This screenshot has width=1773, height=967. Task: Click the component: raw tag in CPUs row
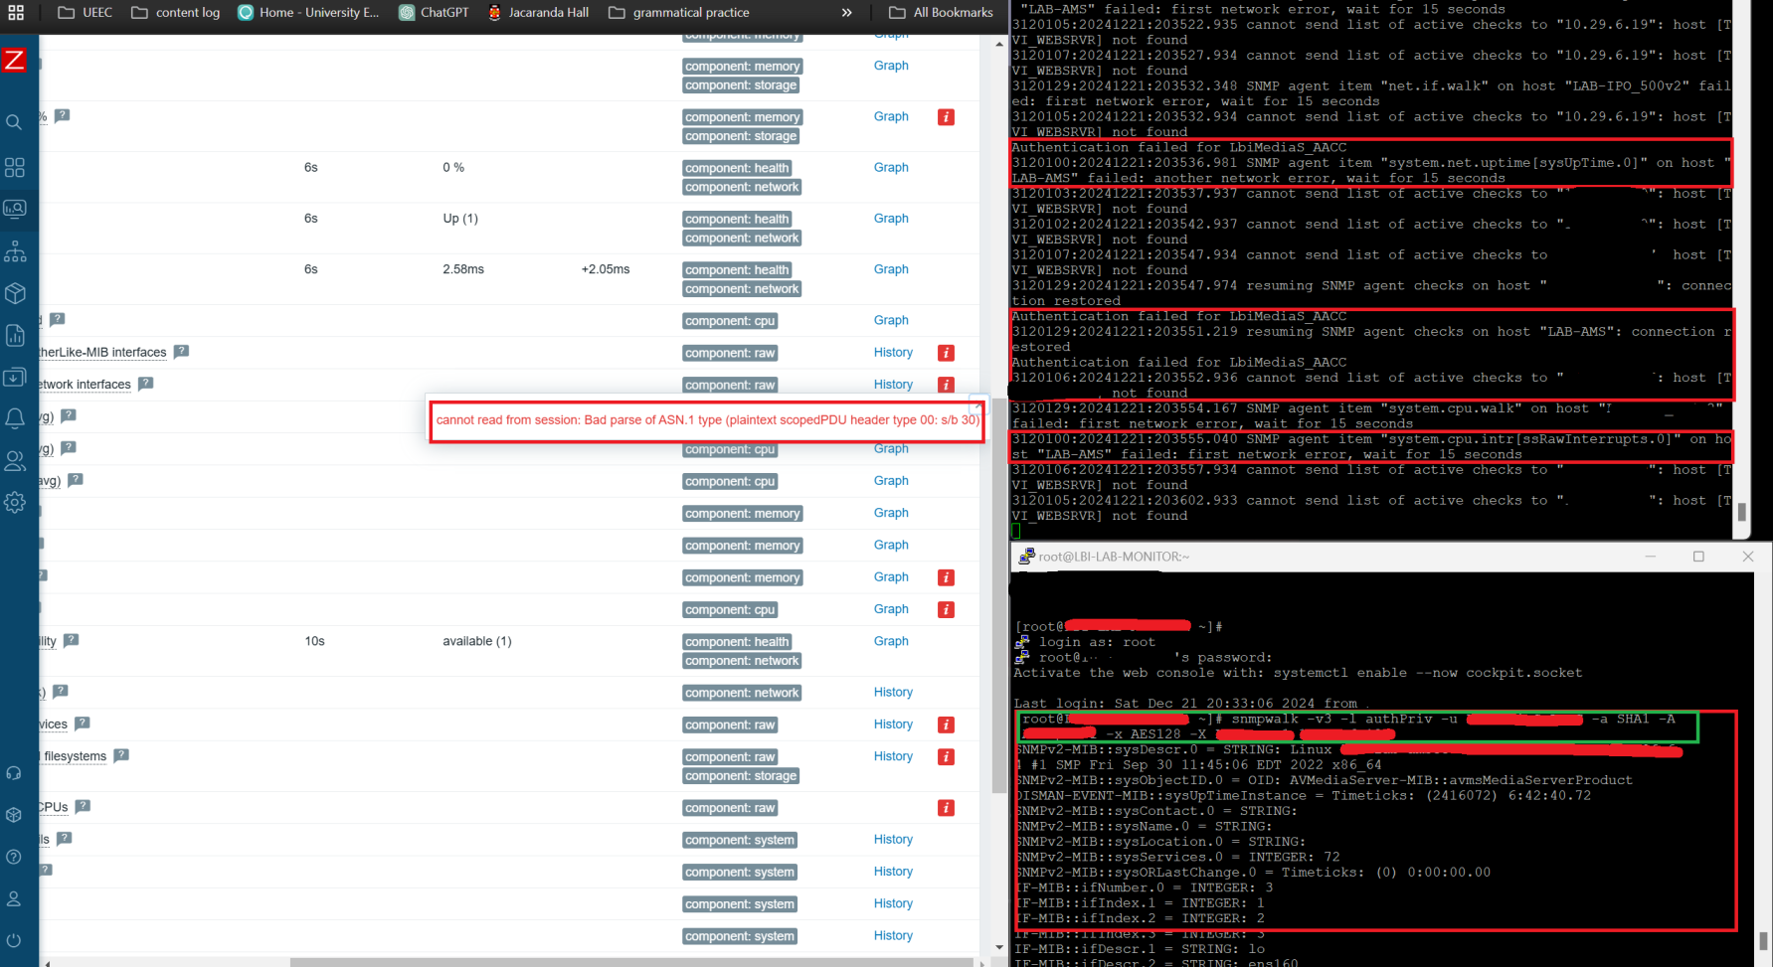click(730, 808)
